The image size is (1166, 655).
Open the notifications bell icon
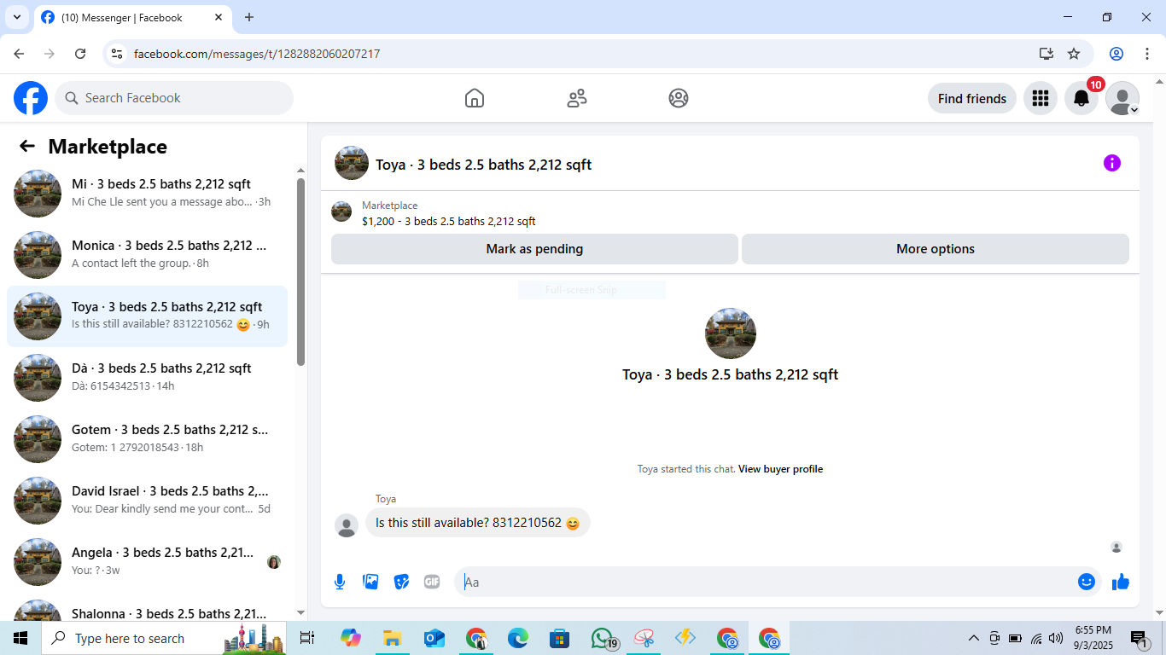coord(1081,98)
